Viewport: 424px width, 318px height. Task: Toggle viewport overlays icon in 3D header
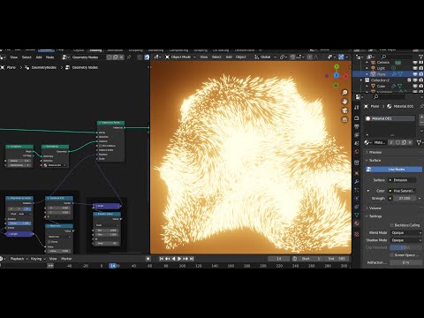click(341, 57)
